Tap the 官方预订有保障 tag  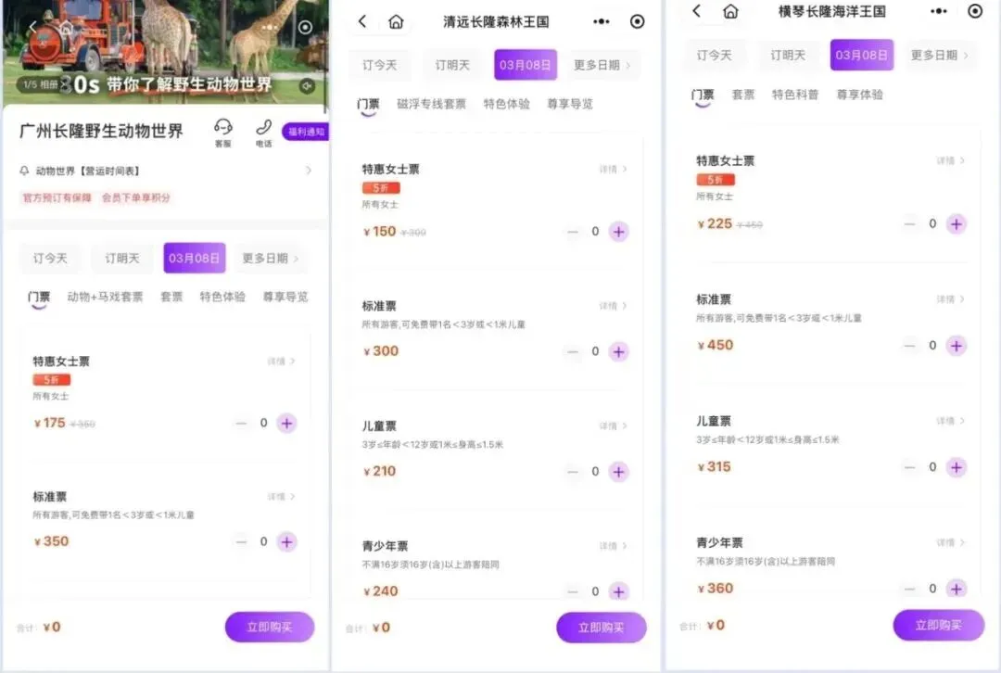[x=57, y=198]
